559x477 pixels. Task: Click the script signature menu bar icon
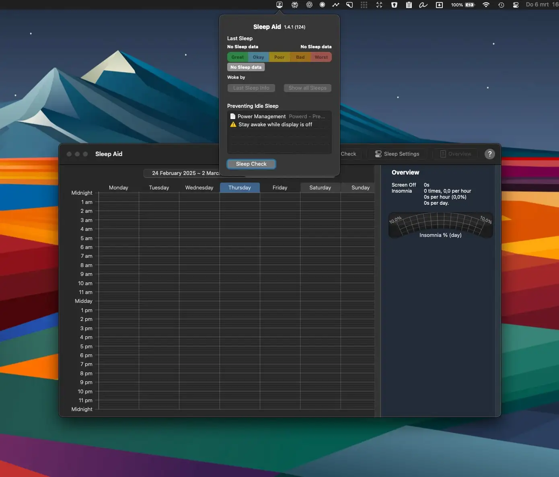click(423, 5)
